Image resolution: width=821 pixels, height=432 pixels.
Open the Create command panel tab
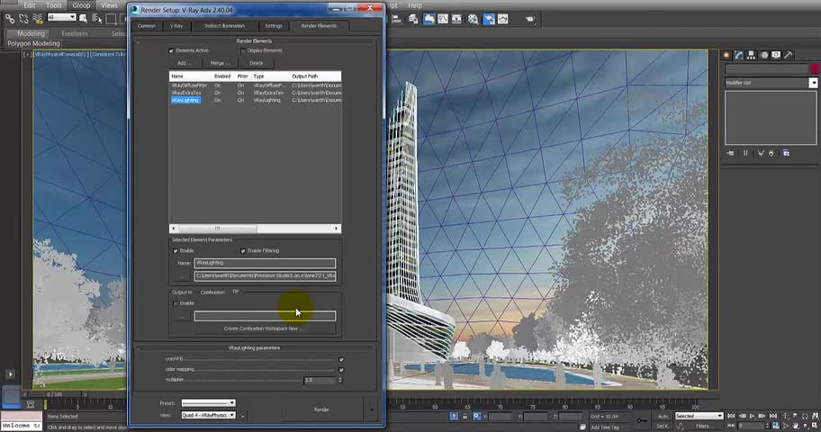pyautogui.click(x=726, y=55)
